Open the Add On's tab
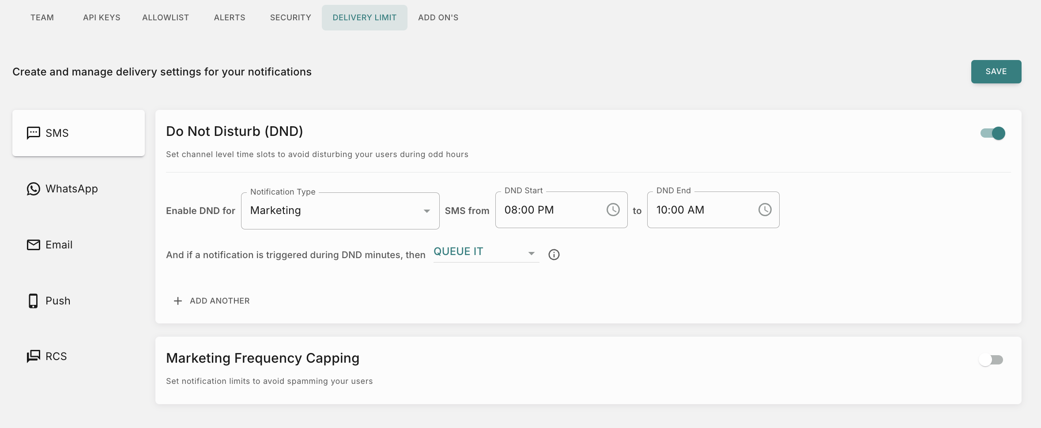 [438, 18]
